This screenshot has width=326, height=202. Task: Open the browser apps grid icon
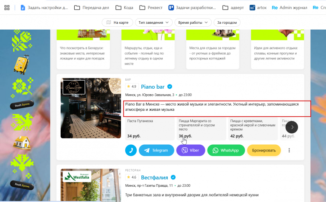click(x=7, y=8)
